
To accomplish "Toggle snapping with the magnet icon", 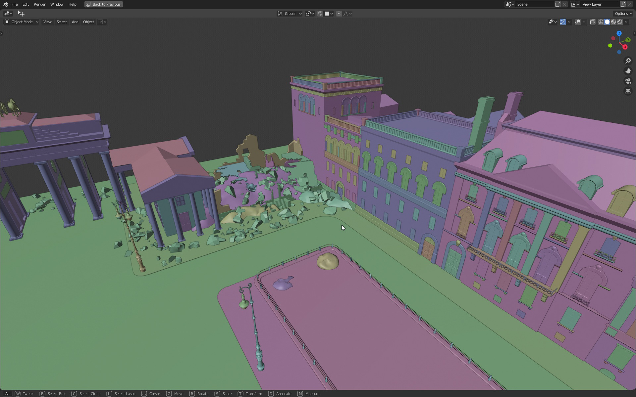I will click(x=319, y=14).
